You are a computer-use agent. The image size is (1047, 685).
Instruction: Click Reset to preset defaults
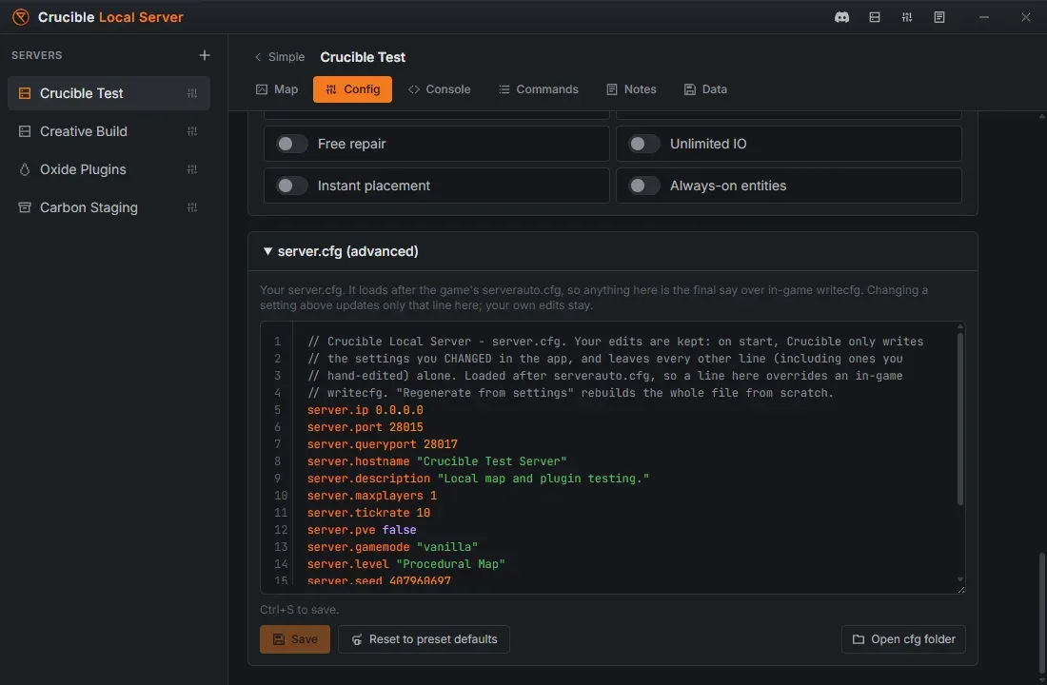424,639
